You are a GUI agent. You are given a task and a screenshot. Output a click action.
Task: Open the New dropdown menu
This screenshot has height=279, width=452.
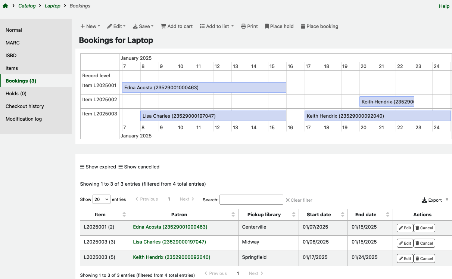(x=90, y=26)
